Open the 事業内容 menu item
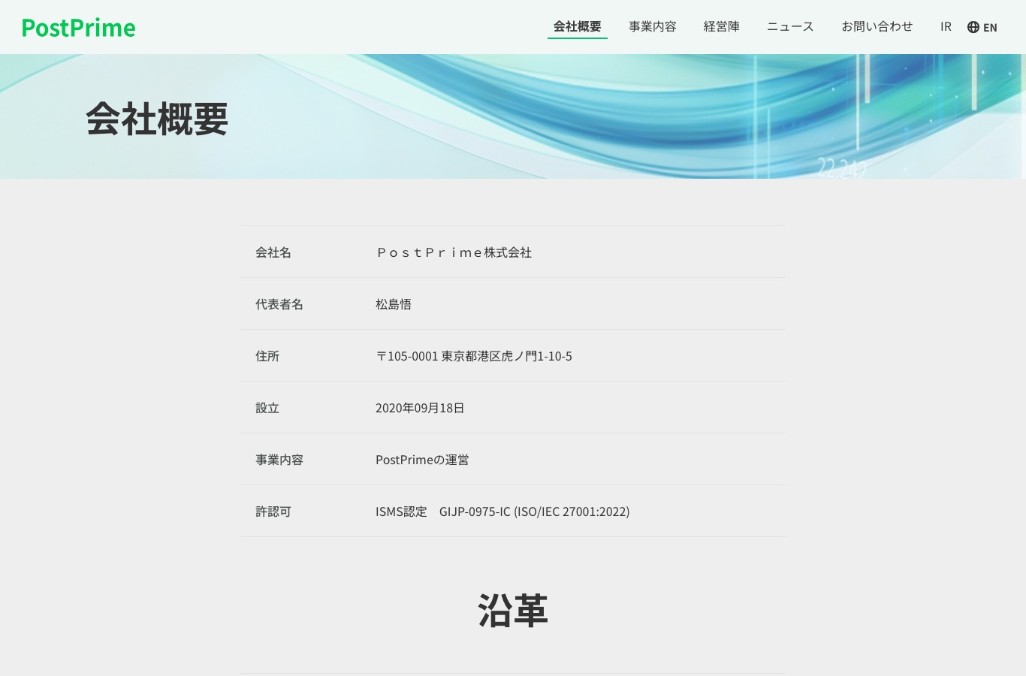 653,26
